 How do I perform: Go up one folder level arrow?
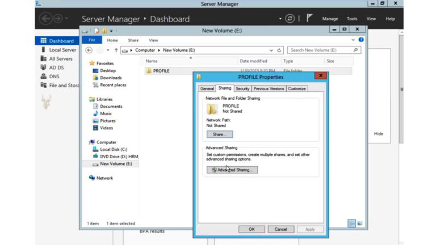pyautogui.click(x=116, y=50)
